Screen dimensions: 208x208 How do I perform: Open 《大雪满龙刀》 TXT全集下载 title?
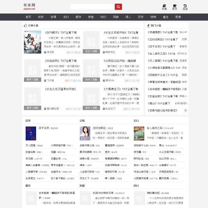(x=121, y=89)
